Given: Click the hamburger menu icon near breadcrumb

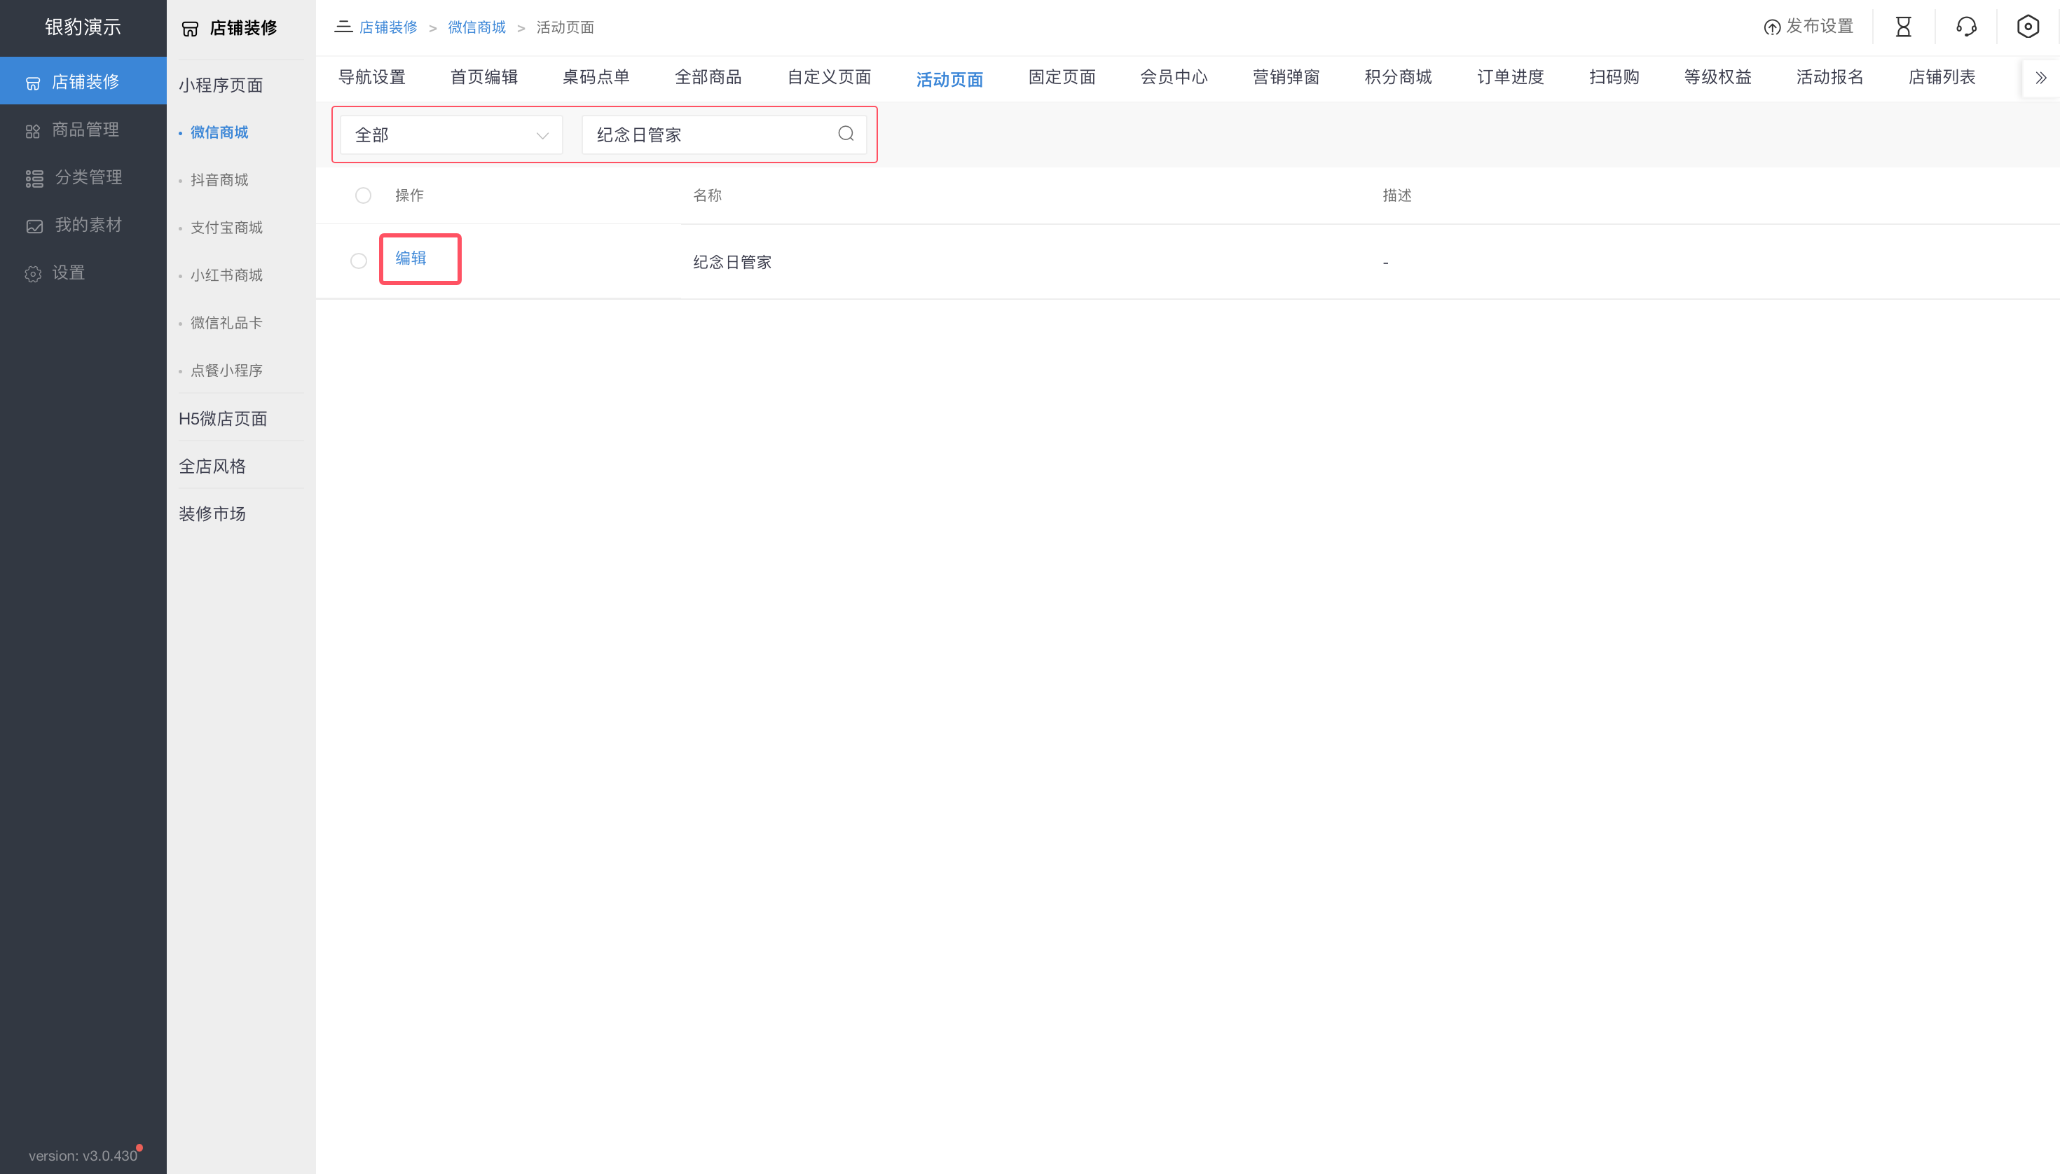Looking at the screenshot, I should click(343, 26).
